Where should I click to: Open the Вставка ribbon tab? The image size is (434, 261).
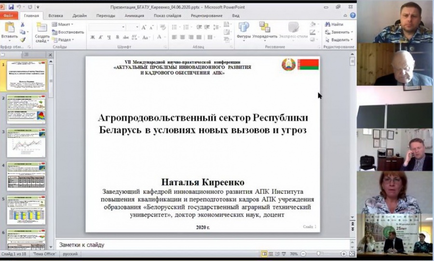coord(55,15)
